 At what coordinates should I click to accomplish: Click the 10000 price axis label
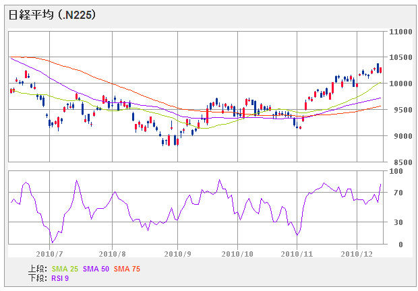400,84
